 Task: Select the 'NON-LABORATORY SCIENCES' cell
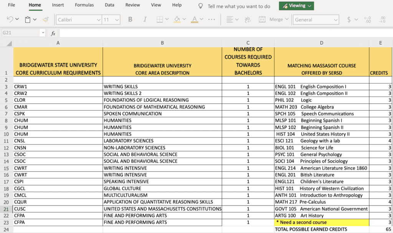pyautogui.click(x=162, y=148)
